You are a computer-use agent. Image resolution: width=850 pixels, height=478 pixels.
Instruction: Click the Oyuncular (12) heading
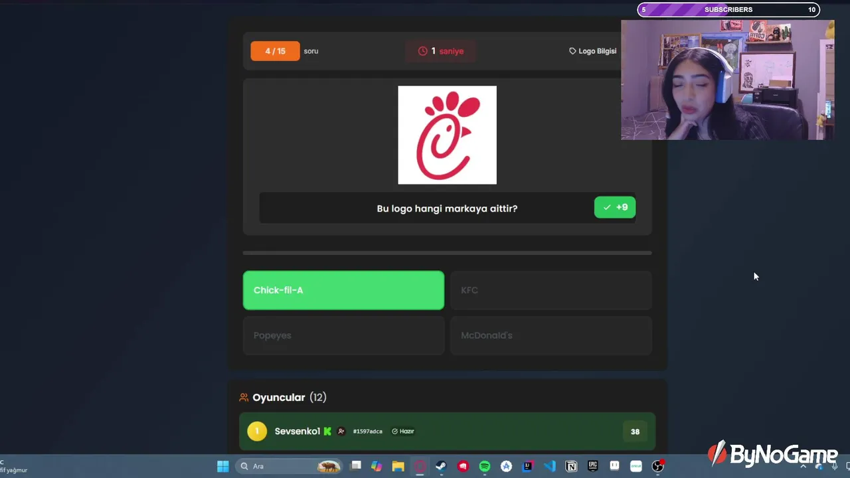290,397
